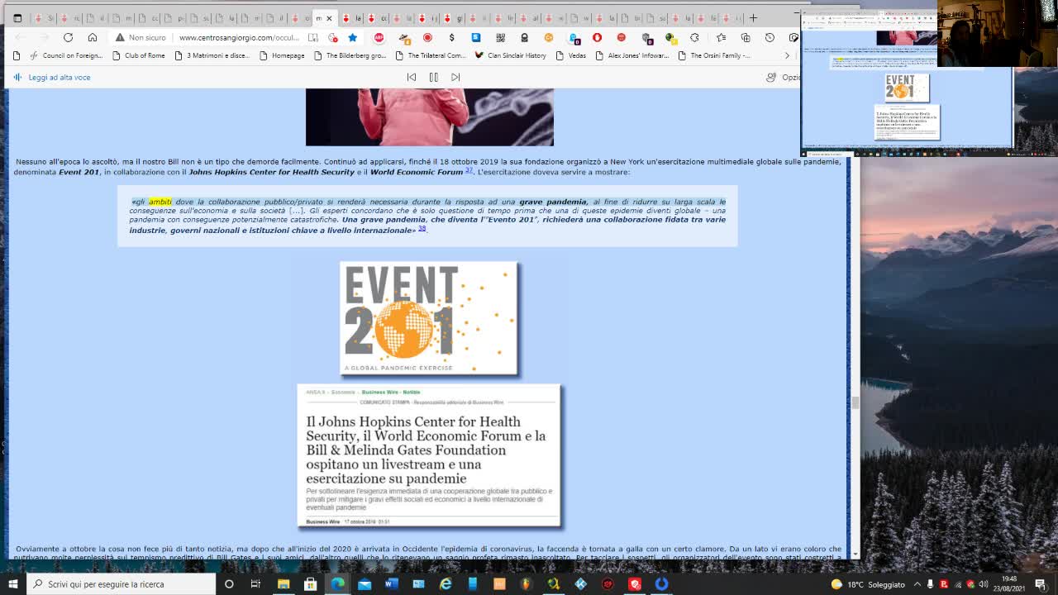Open the tab actions menu icon
The width and height of the screenshot is (1058, 595).
tap(17, 17)
